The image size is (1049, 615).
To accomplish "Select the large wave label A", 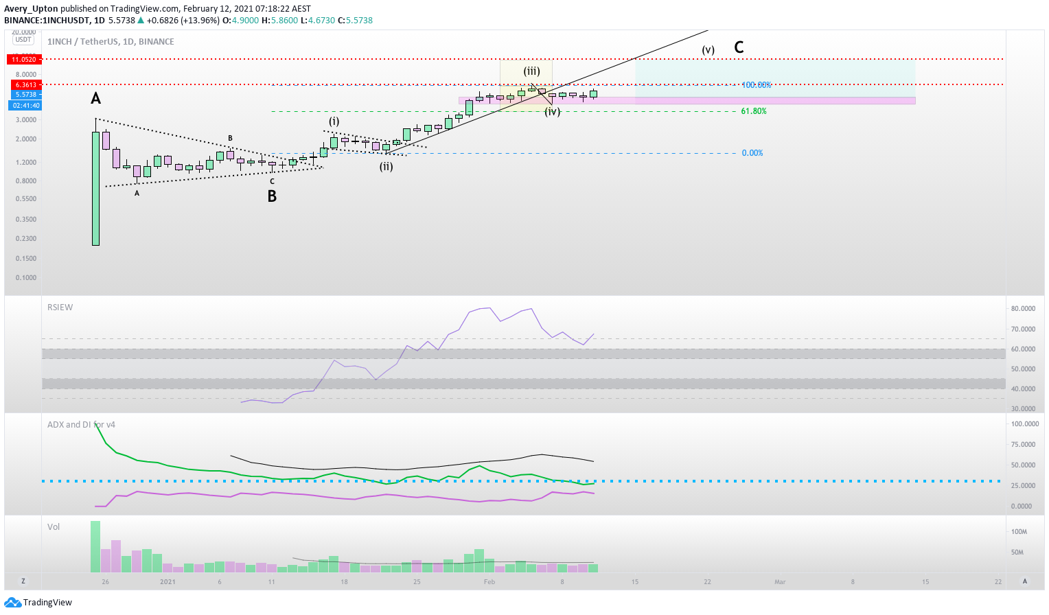I will pos(96,98).
